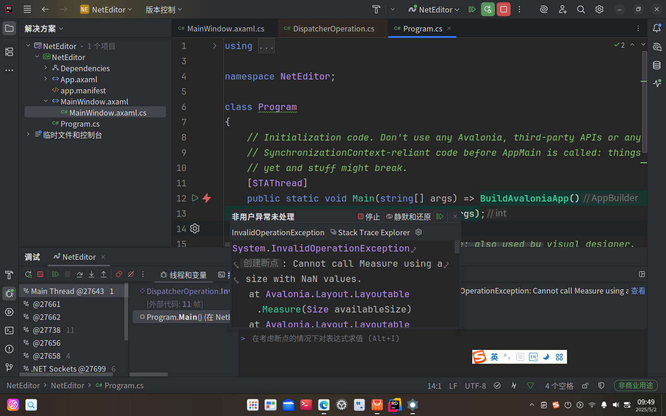Open the main hamburger menu
The width and height of the screenshot is (666, 416).
click(x=27, y=9)
